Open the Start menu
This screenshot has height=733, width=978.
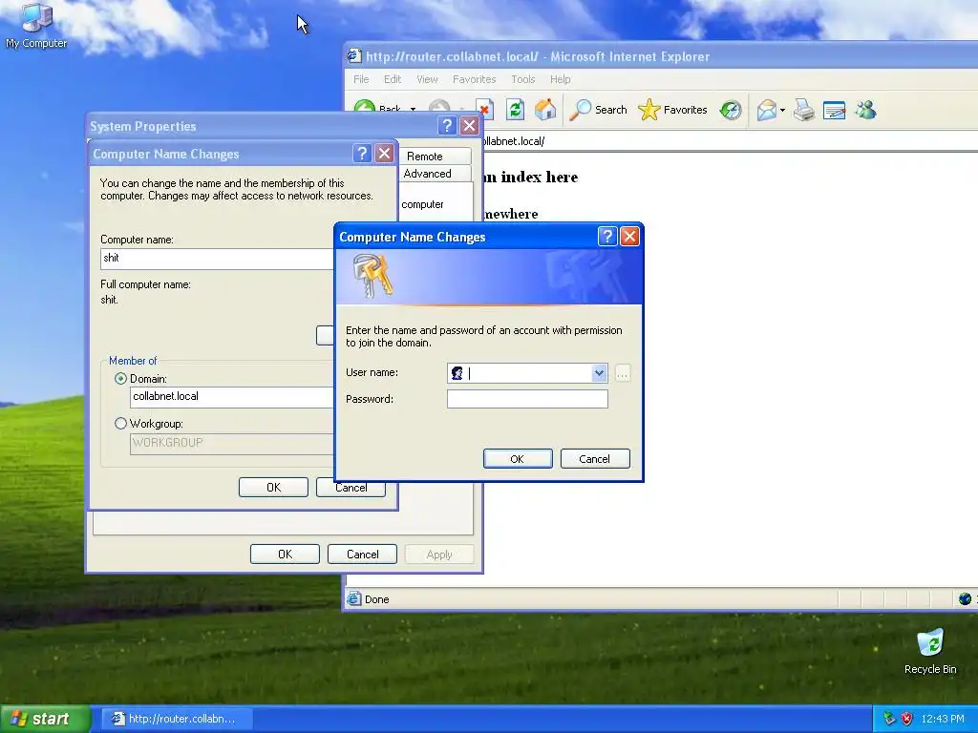point(46,719)
